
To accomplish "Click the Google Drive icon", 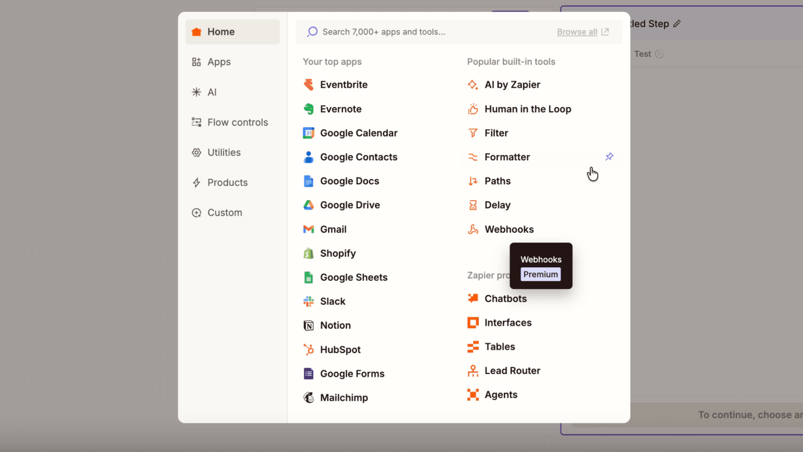I will coord(309,205).
